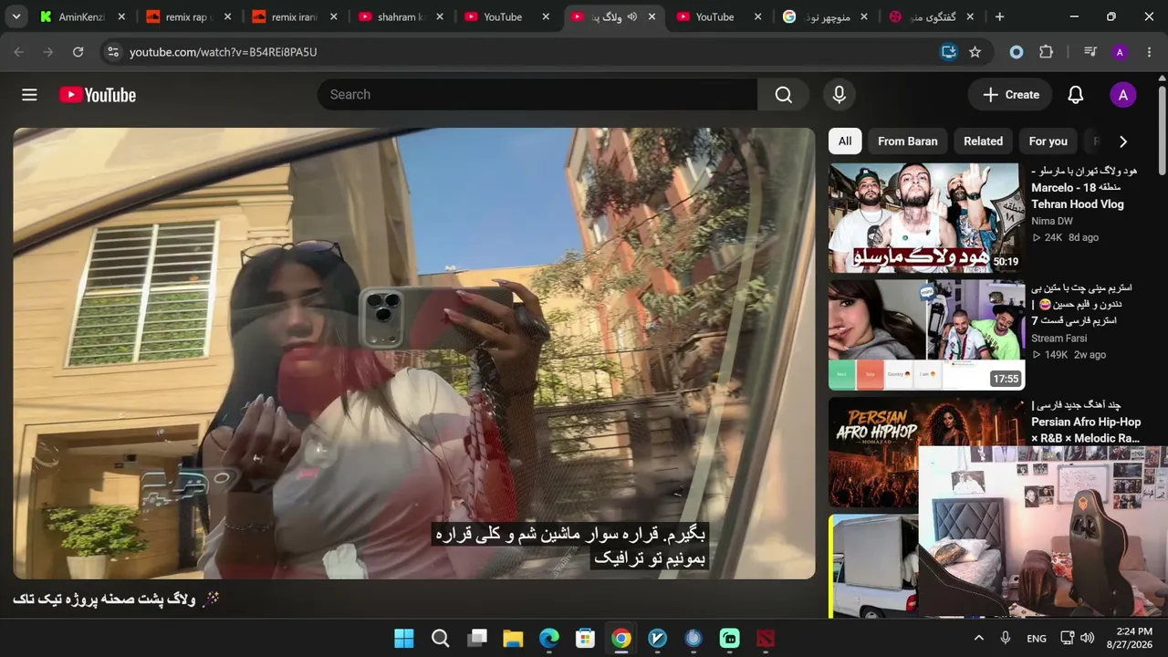The width and height of the screenshot is (1168, 657).
Task: Expand the Chrome tab search dropdown
Action: (x=16, y=16)
